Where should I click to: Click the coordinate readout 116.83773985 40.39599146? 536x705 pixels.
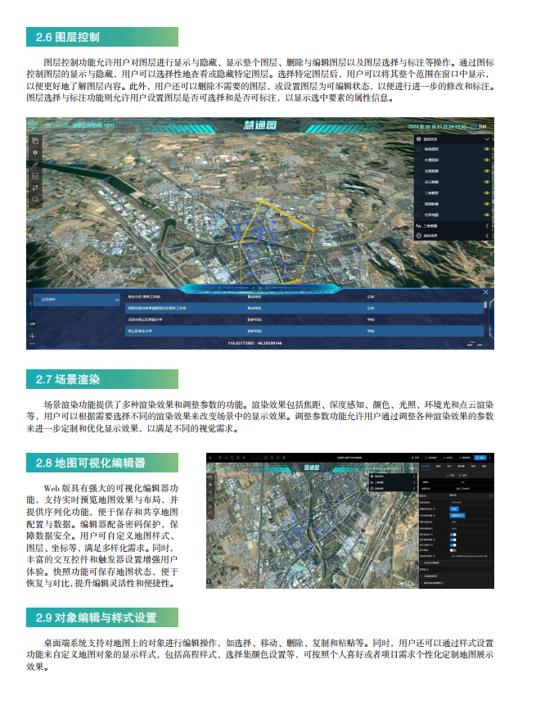coord(254,343)
